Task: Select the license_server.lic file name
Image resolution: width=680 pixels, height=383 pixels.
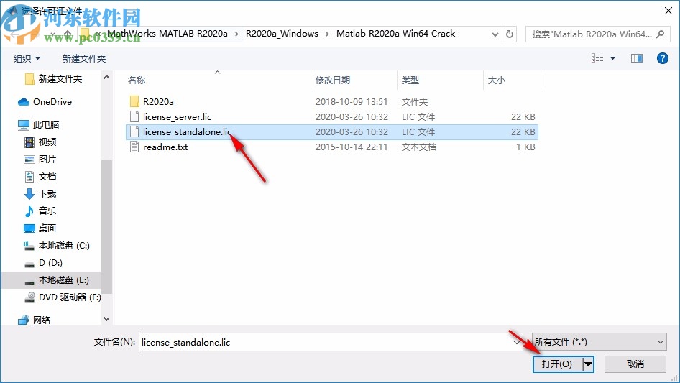Action: point(177,116)
